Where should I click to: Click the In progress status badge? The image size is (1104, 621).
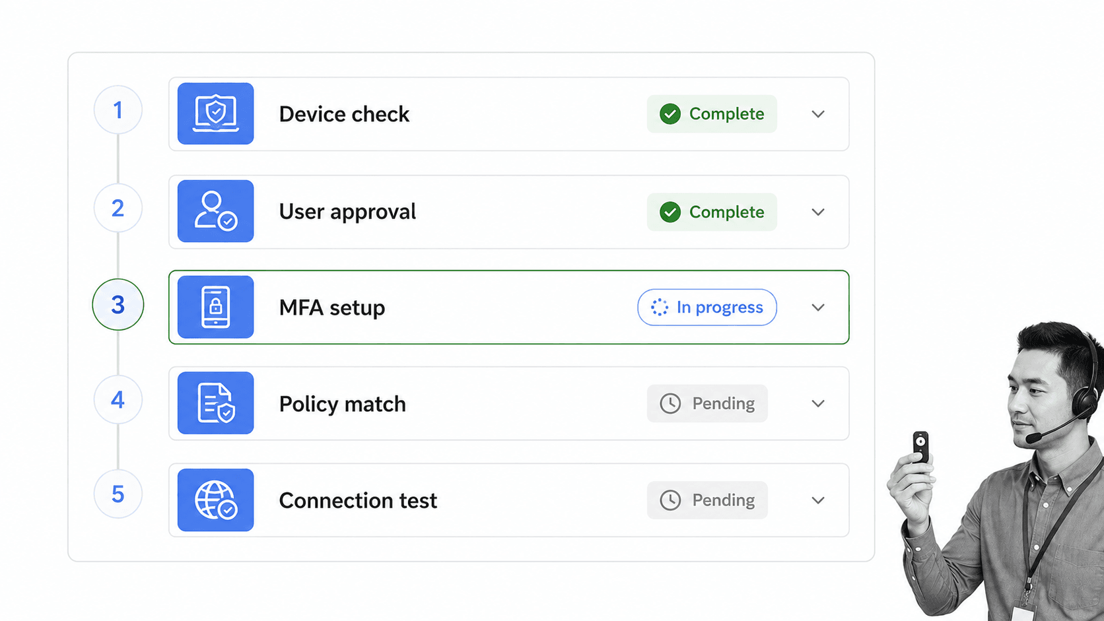coord(707,307)
